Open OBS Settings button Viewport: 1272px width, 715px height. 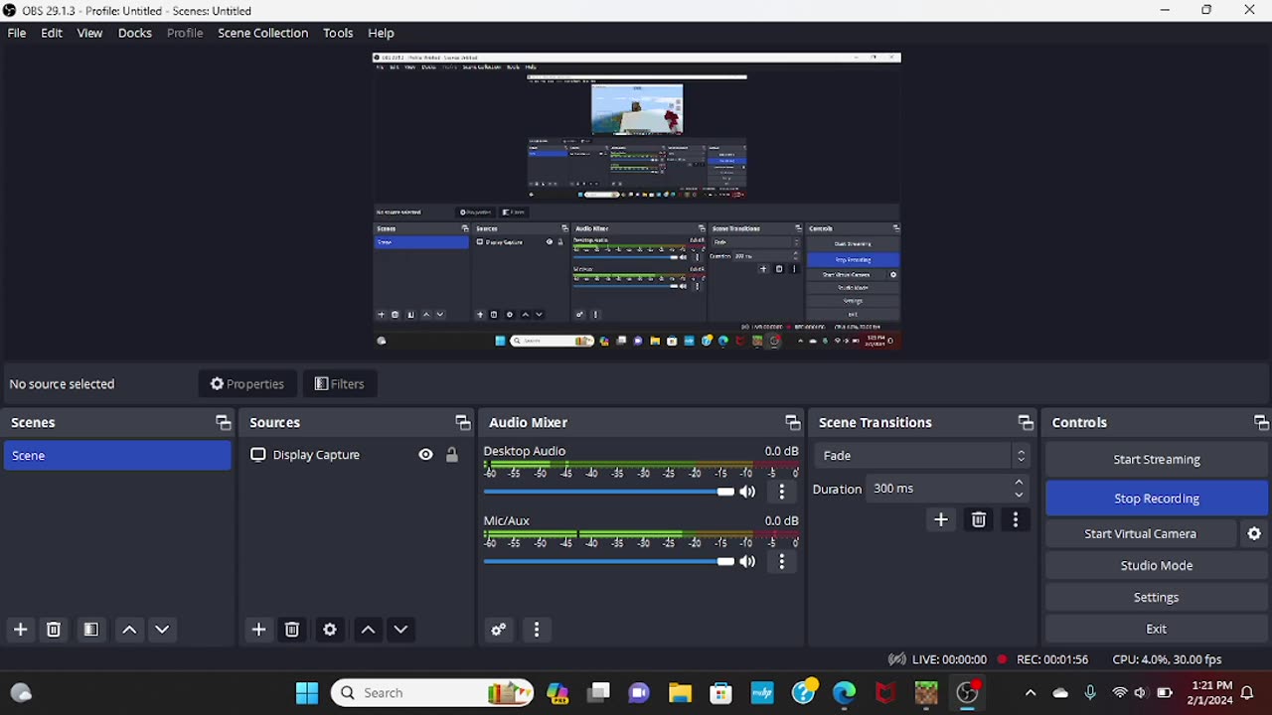click(1157, 598)
